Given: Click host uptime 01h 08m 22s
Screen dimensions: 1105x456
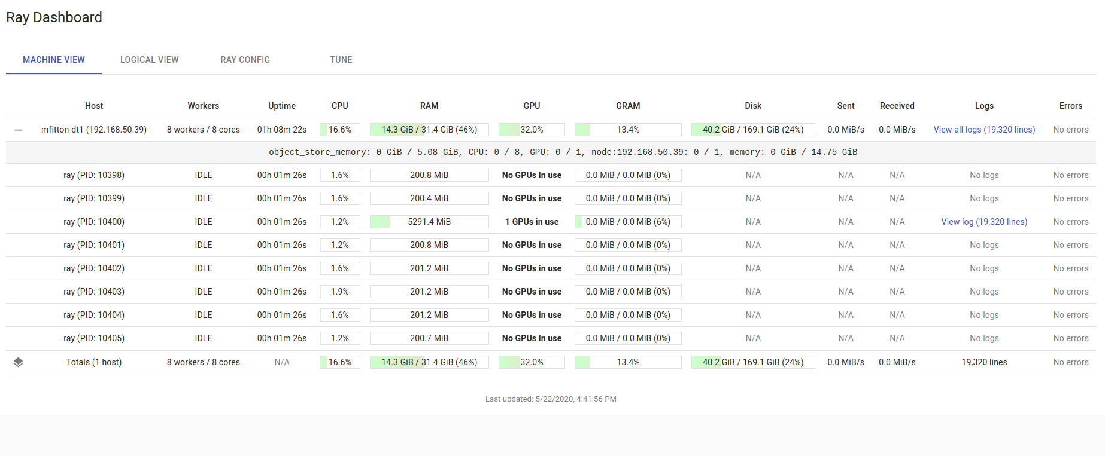Looking at the screenshot, I should (282, 130).
